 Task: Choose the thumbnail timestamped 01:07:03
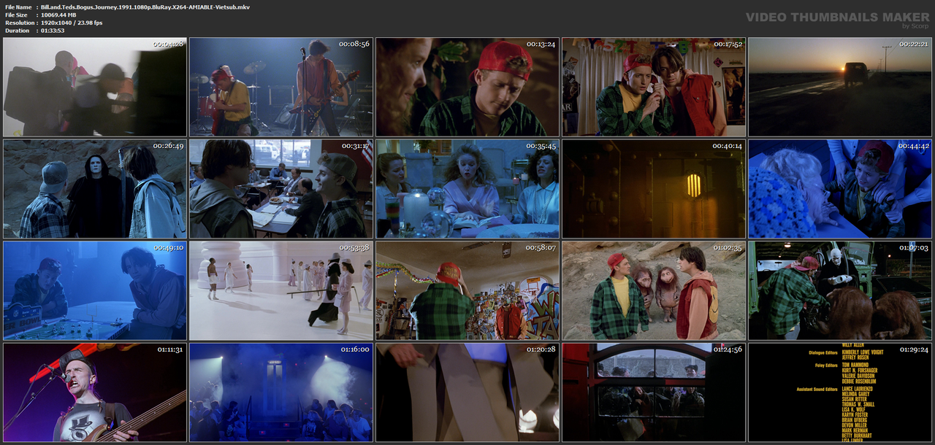839,290
